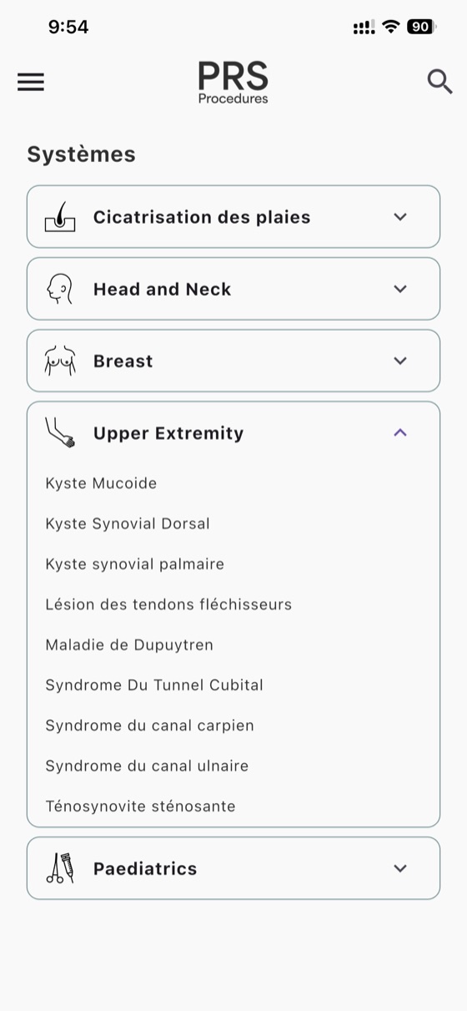Image resolution: width=467 pixels, height=1011 pixels.
Task: Tap the Upper Extremity arm icon
Action: 60,433
